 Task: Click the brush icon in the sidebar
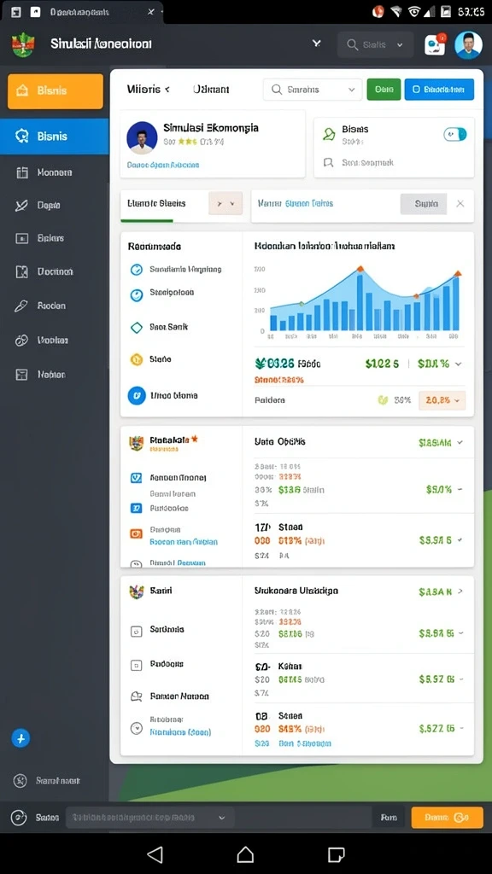(x=20, y=306)
